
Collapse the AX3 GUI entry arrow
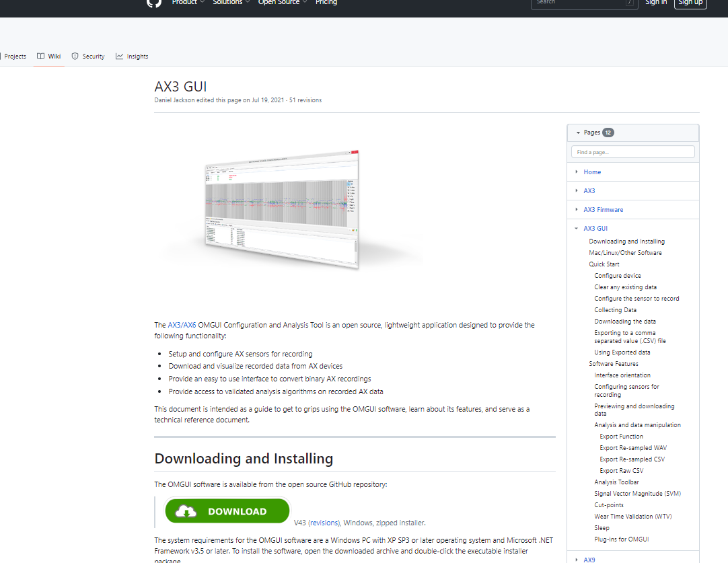pos(576,228)
